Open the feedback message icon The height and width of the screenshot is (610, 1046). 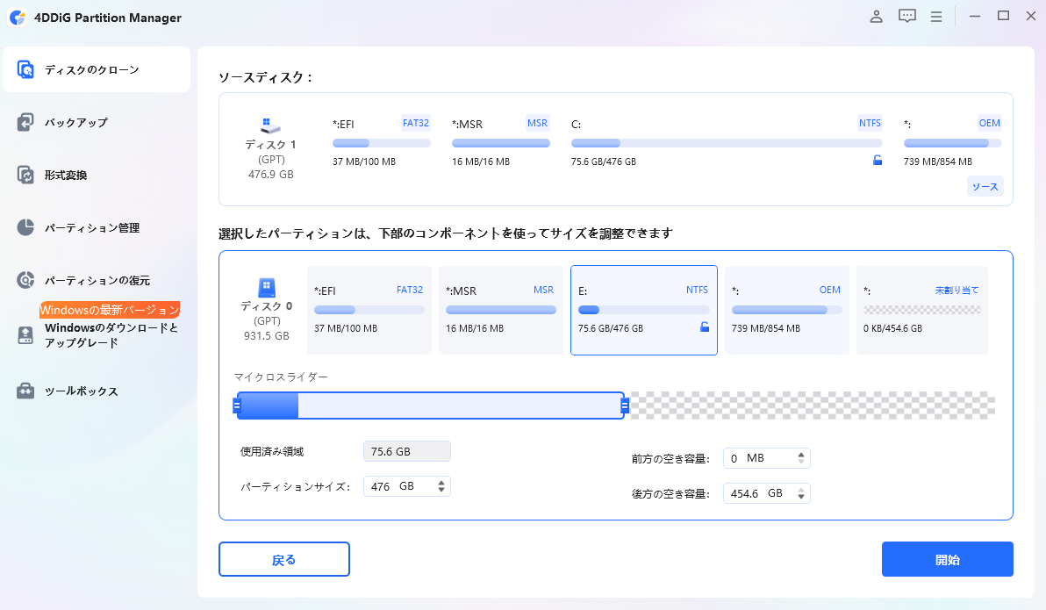pos(906,17)
